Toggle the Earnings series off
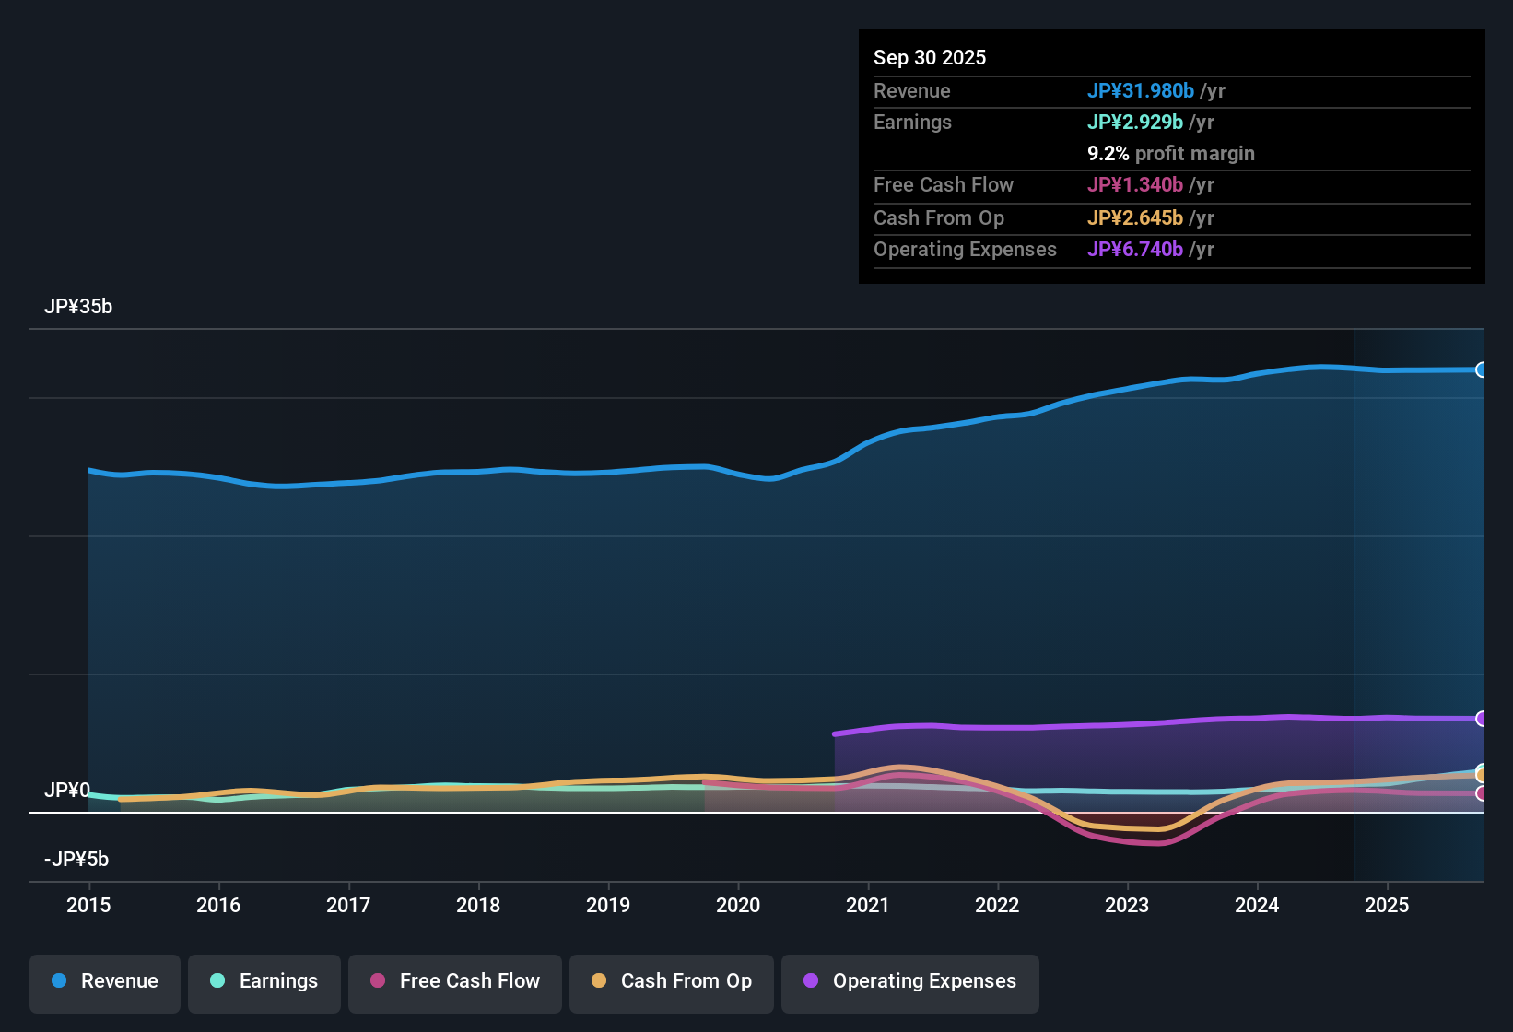This screenshot has width=1513, height=1032. pos(264,981)
